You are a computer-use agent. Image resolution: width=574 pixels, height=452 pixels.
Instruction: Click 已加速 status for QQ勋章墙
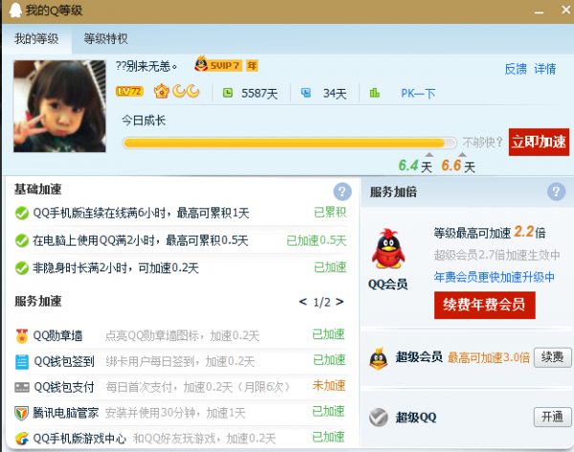[x=328, y=334]
